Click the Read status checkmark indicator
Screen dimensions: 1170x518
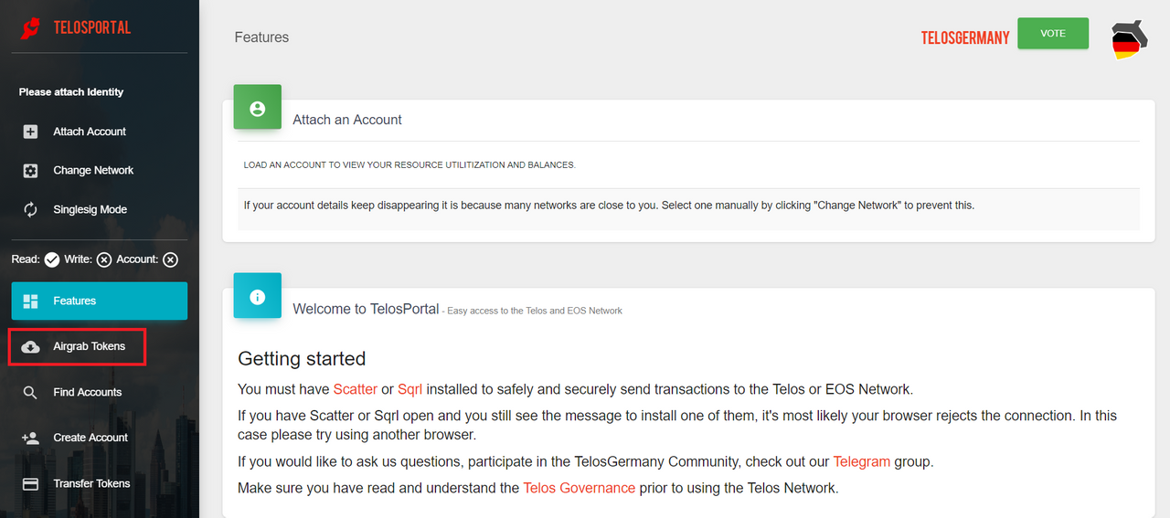[52, 260]
